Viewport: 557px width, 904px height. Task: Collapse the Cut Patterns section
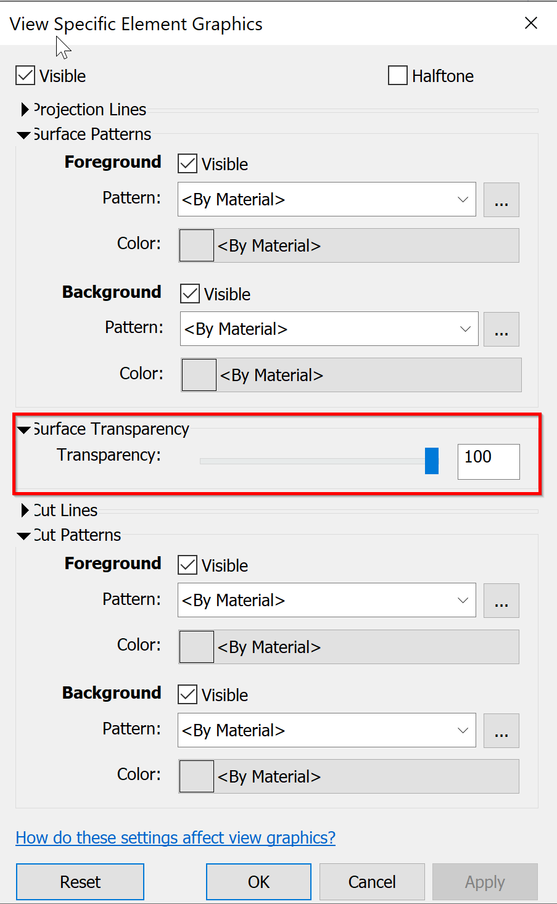click(x=23, y=535)
